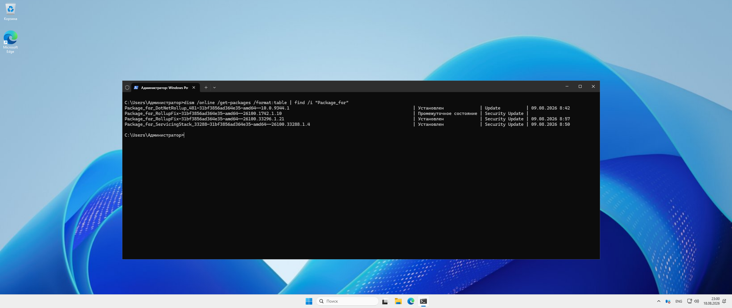Click the admin shield icon in terminal titlebar

(x=127, y=88)
